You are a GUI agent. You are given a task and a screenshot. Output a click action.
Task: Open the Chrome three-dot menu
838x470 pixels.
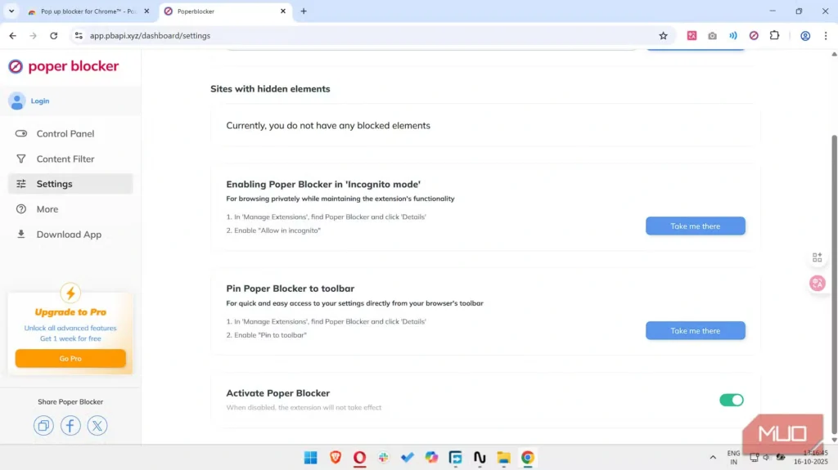pyautogui.click(x=825, y=36)
